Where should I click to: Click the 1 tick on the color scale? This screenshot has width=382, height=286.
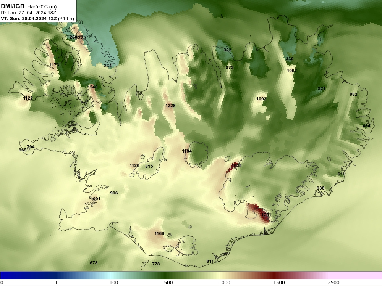[x=56, y=283]
